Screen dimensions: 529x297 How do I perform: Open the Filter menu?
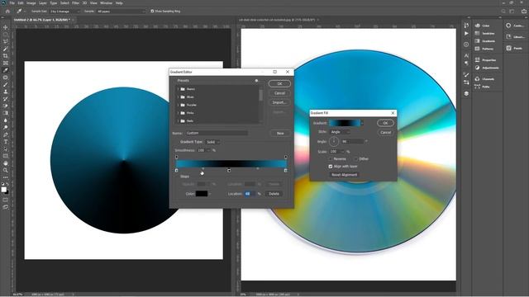[x=75, y=3]
